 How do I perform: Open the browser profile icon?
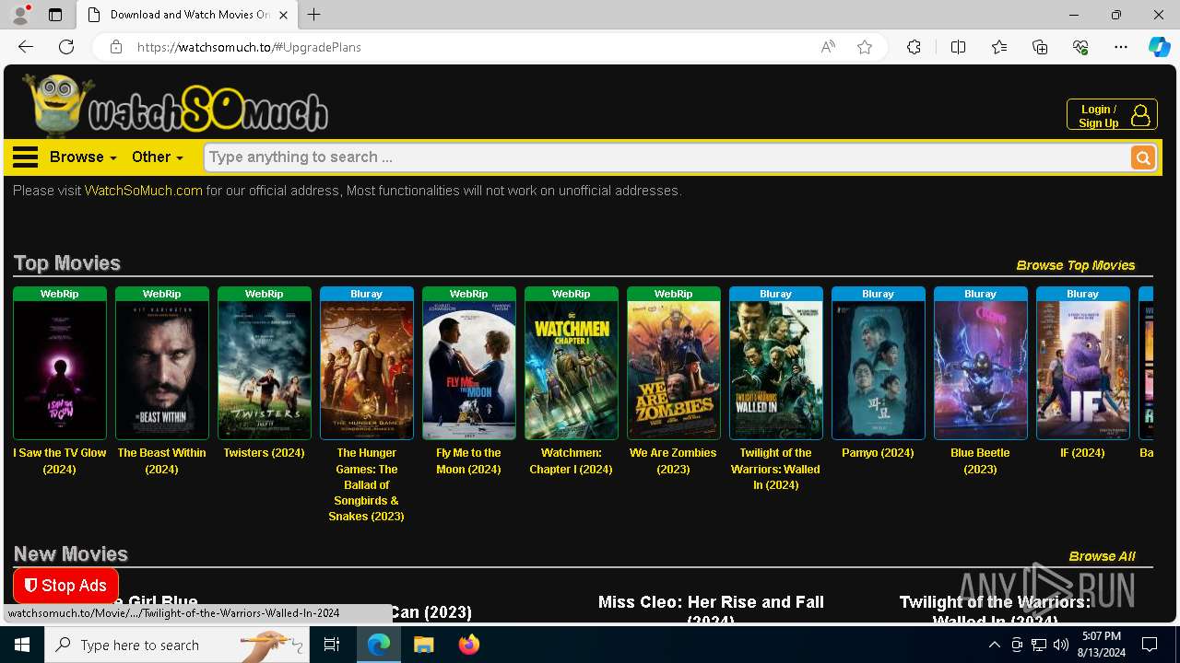coord(19,15)
